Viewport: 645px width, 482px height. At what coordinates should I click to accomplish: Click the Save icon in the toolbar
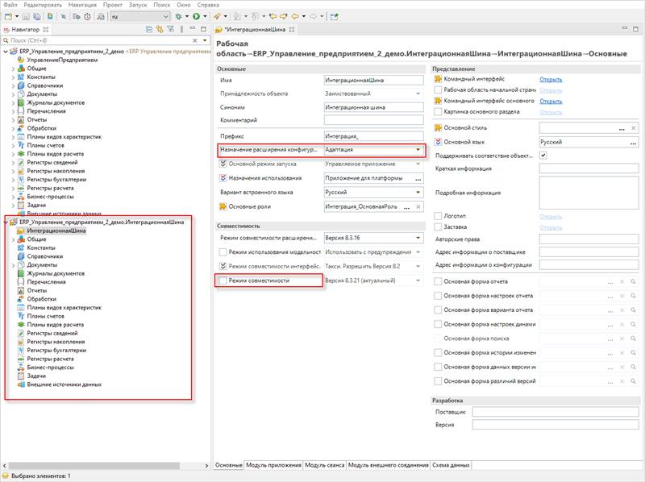pos(27,16)
